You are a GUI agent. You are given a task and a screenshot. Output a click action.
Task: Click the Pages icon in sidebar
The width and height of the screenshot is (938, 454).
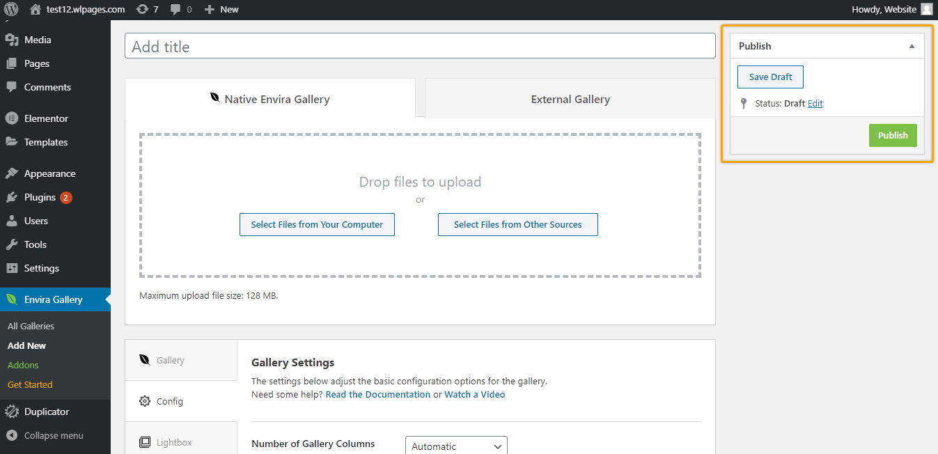click(12, 63)
